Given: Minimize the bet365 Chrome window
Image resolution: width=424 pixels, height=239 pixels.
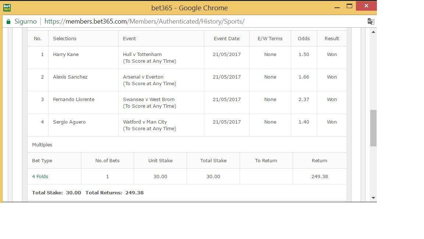Looking at the screenshot, I should coord(337,7).
